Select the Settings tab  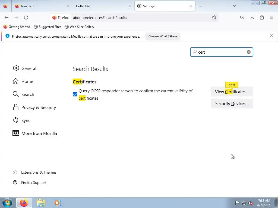[165, 6]
